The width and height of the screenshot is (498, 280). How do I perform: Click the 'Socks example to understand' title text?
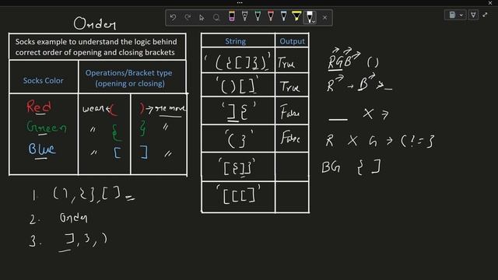tap(96, 47)
